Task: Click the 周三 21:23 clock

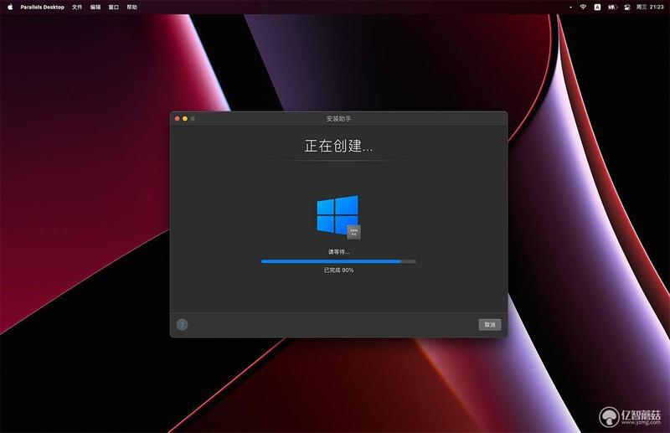Action: click(650, 7)
